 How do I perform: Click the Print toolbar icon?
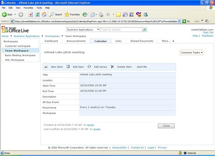tap(101, 14)
